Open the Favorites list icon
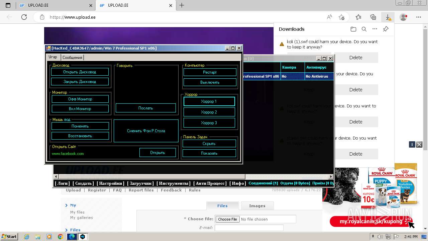 click(x=358, y=17)
